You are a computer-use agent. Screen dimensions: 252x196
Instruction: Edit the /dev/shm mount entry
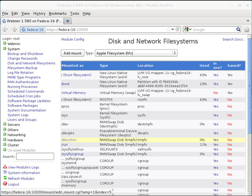pyautogui.click(x=69, y=140)
